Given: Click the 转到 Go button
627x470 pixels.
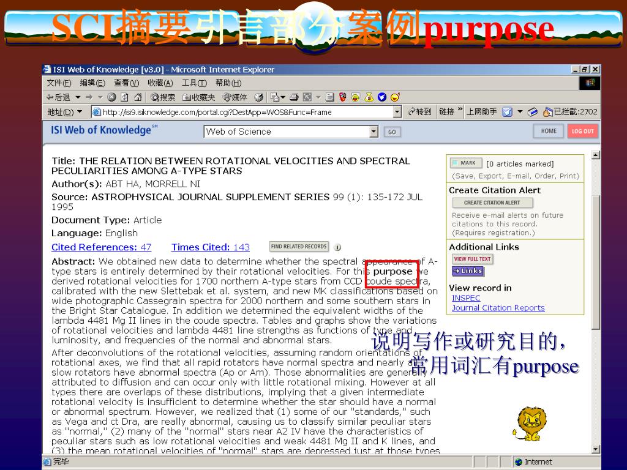Looking at the screenshot, I should (x=419, y=112).
